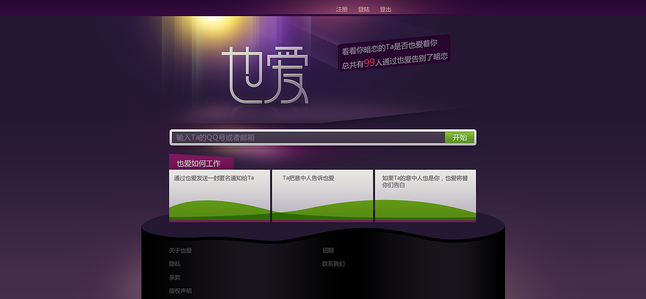The height and width of the screenshot is (299, 646).
Task: Open the 隐私 privacy link
Action: pyautogui.click(x=175, y=264)
